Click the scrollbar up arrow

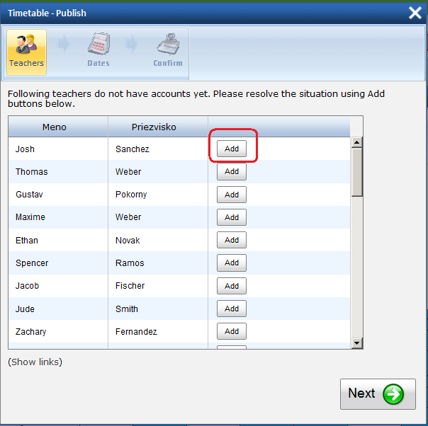click(357, 143)
